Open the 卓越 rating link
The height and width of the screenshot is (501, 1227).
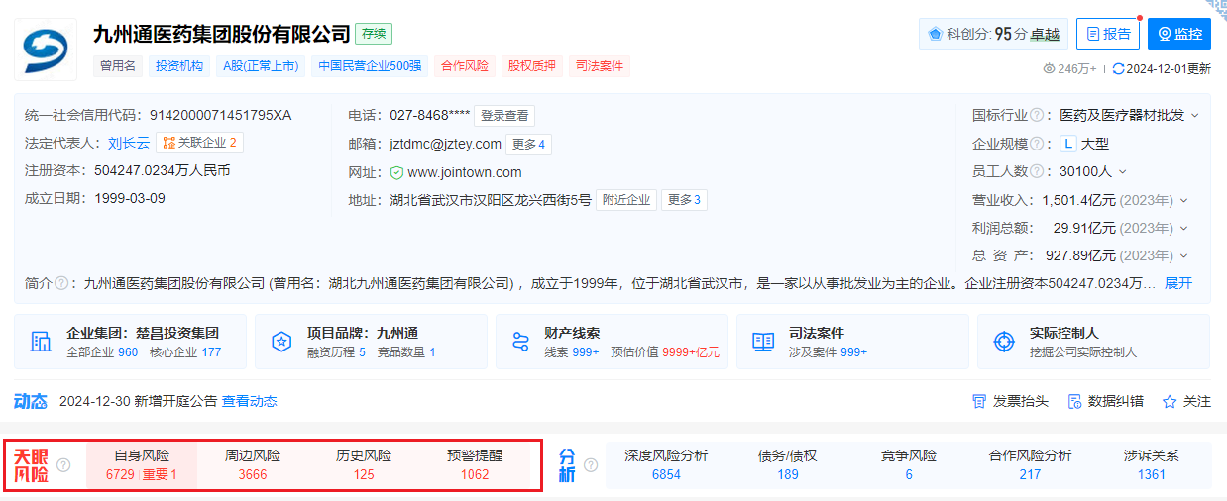pos(1045,34)
